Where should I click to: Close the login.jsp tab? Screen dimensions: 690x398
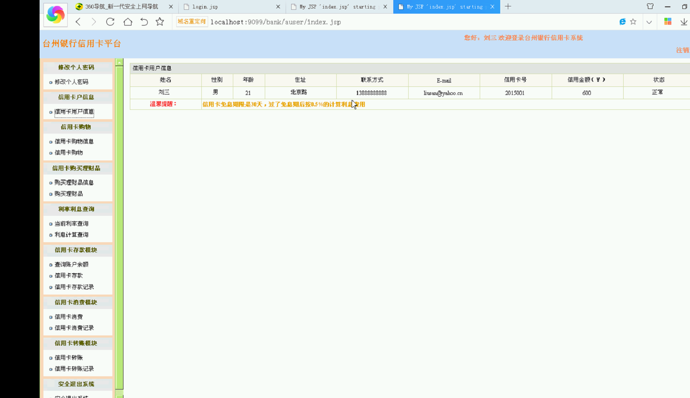(278, 7)
